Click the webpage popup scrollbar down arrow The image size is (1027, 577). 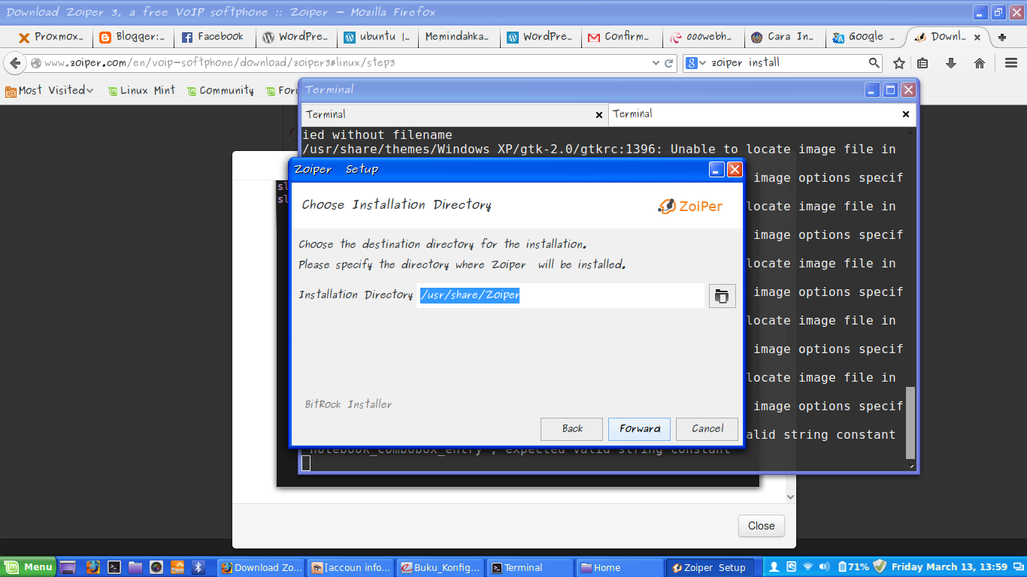tap(790, 497)
